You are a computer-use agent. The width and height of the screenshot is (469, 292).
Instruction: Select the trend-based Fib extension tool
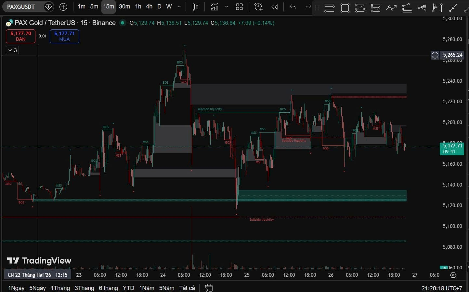[407, 8]
